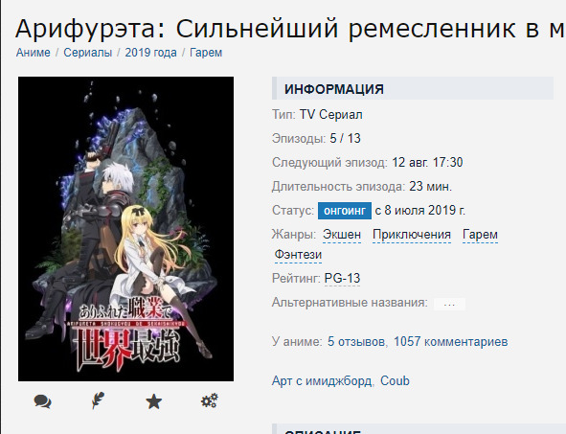This screenshot has width=566, height=434.
Task: Open the 5 отзывов reviews link
Action: 356,342
